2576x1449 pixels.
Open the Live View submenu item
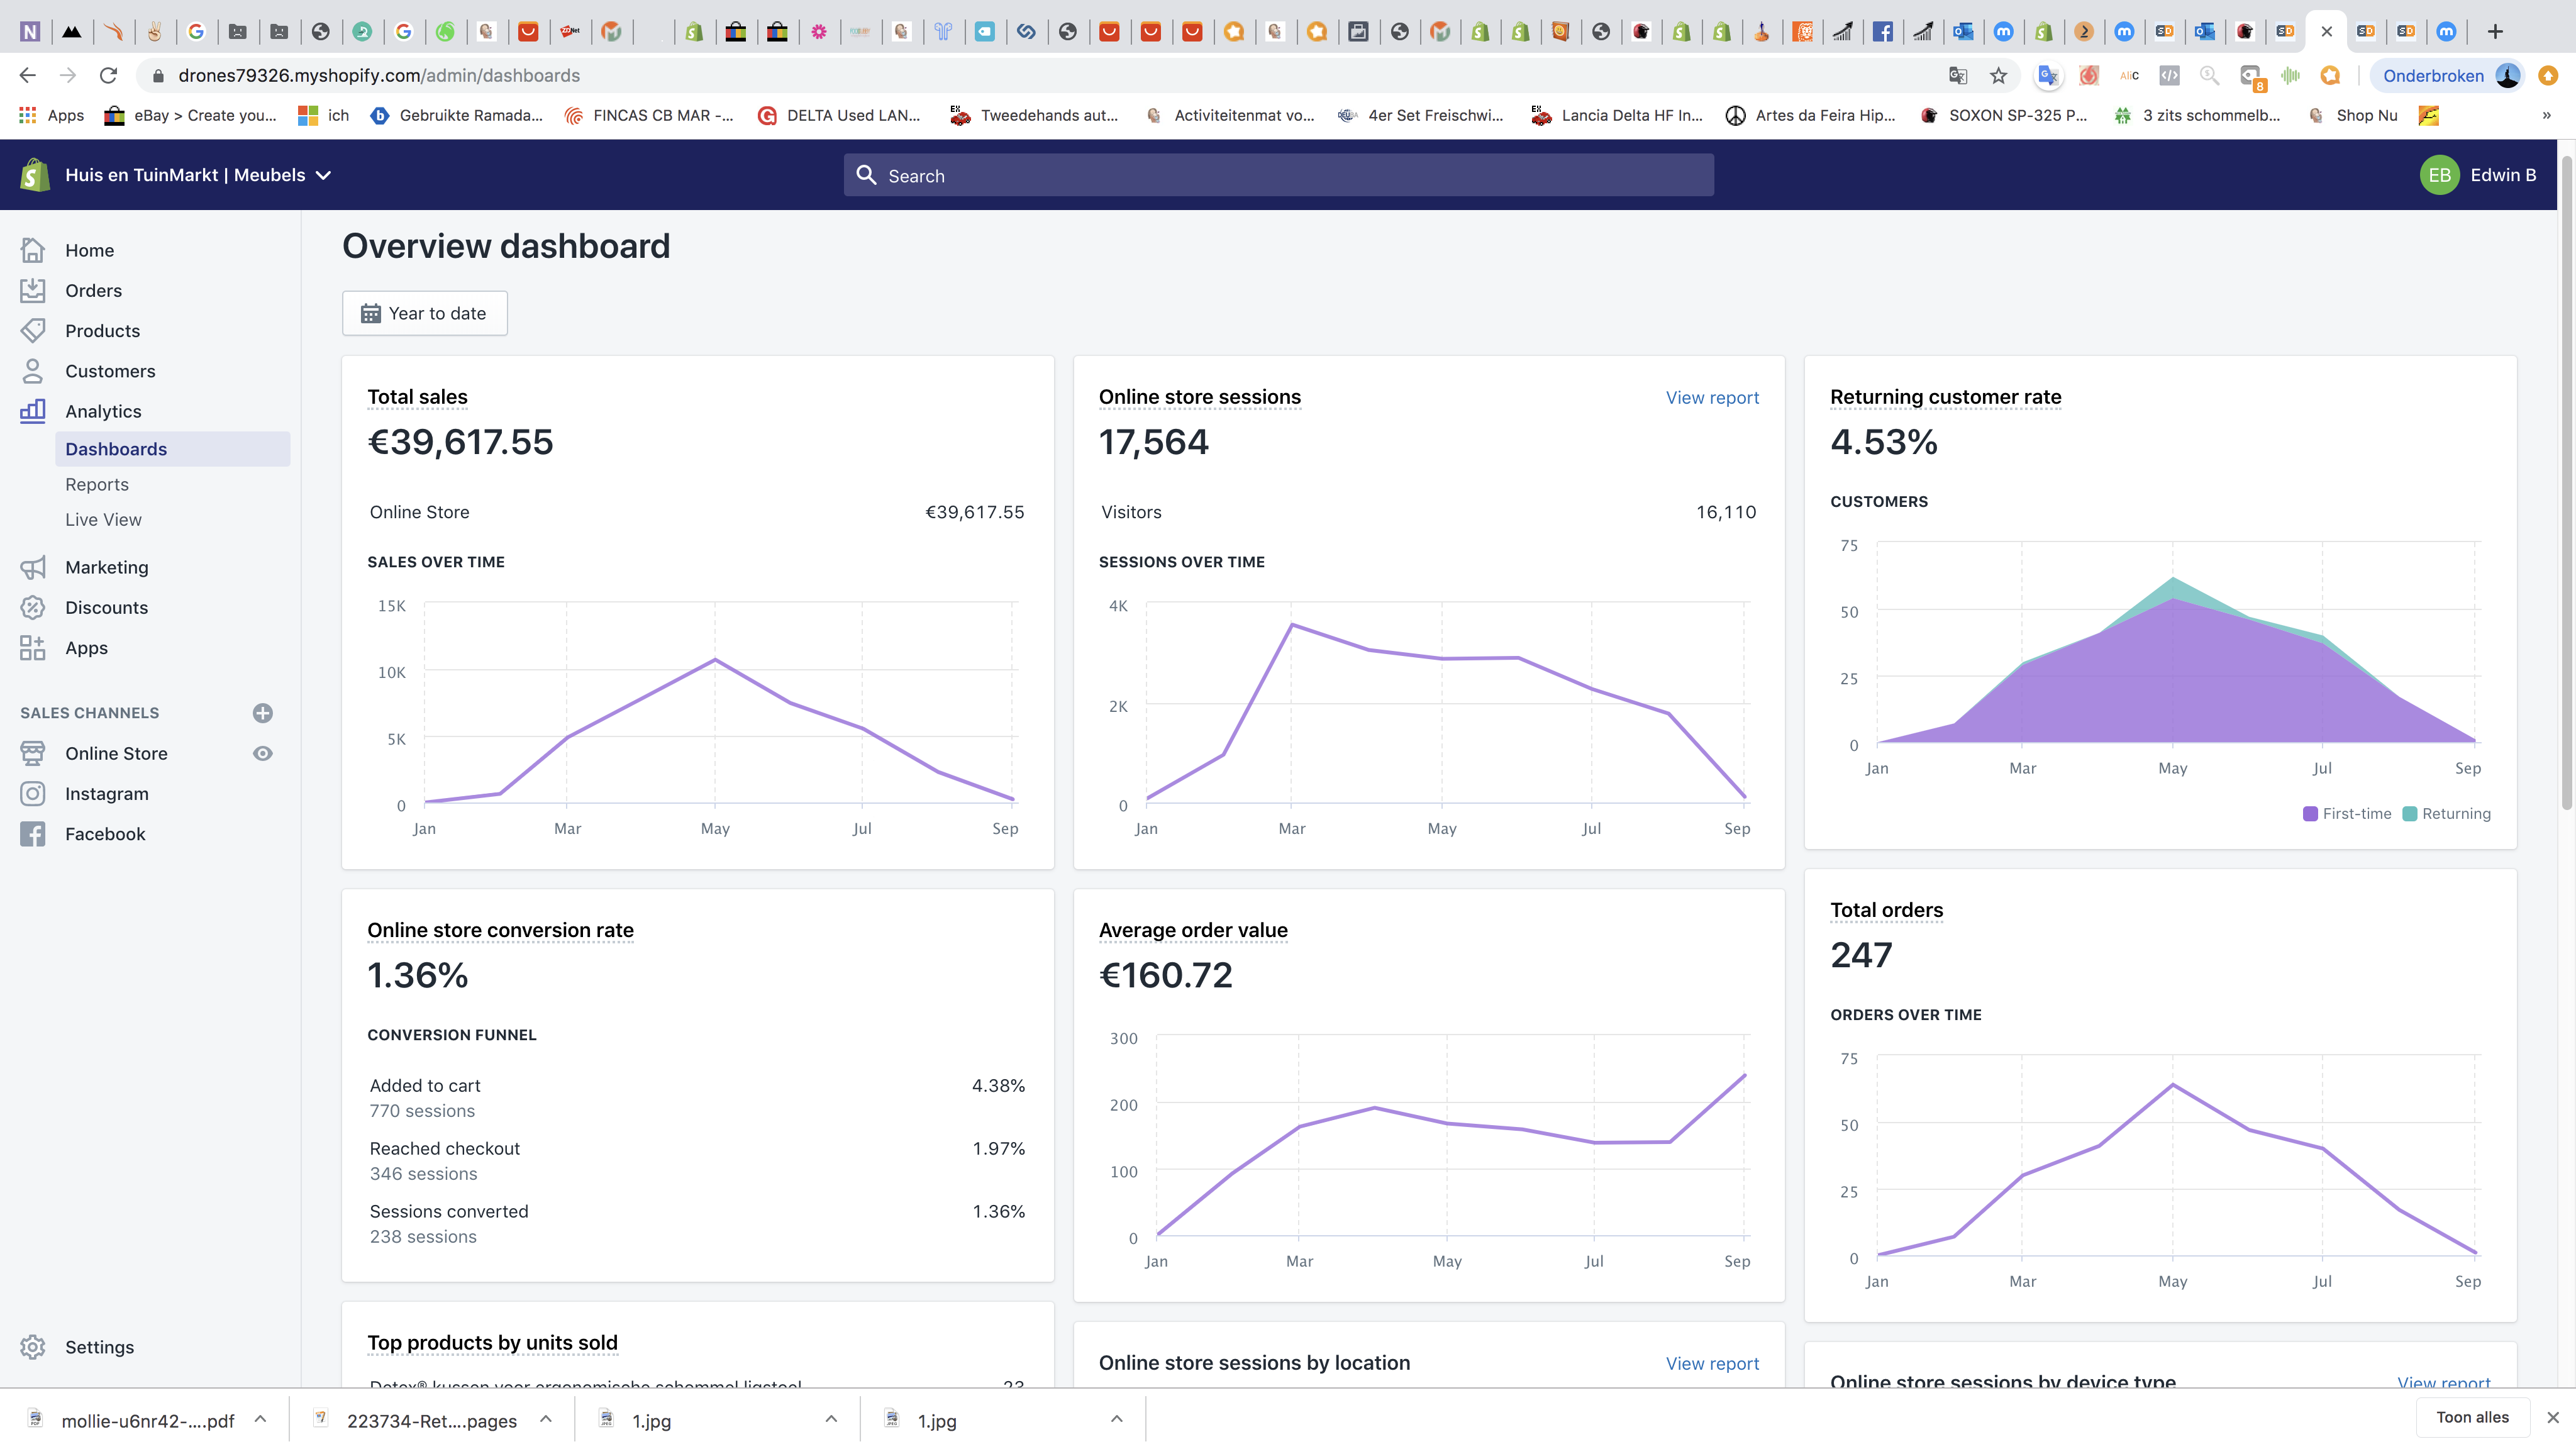coord(103,519)
